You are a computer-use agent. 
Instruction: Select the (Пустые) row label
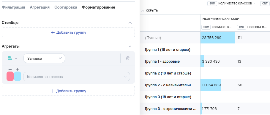click(x=153, y=38)
